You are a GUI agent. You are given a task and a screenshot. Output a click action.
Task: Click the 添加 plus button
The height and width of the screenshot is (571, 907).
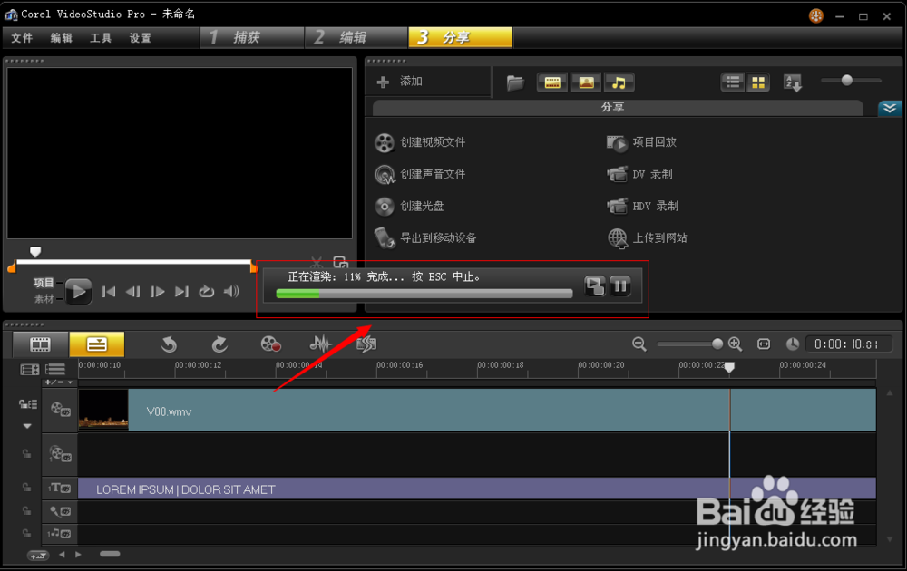(383, 82)
